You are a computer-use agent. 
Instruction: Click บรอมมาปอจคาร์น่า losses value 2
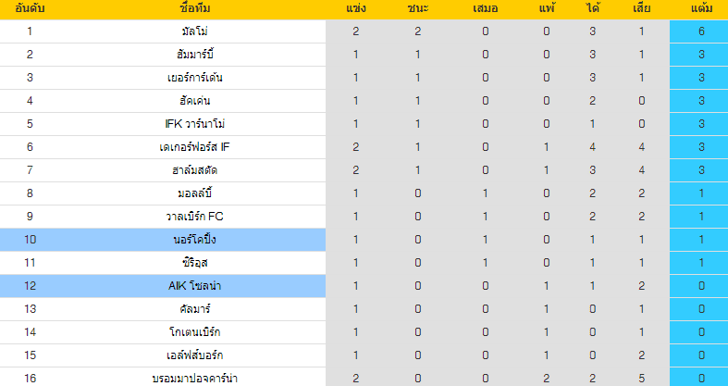tap(547, 379)
